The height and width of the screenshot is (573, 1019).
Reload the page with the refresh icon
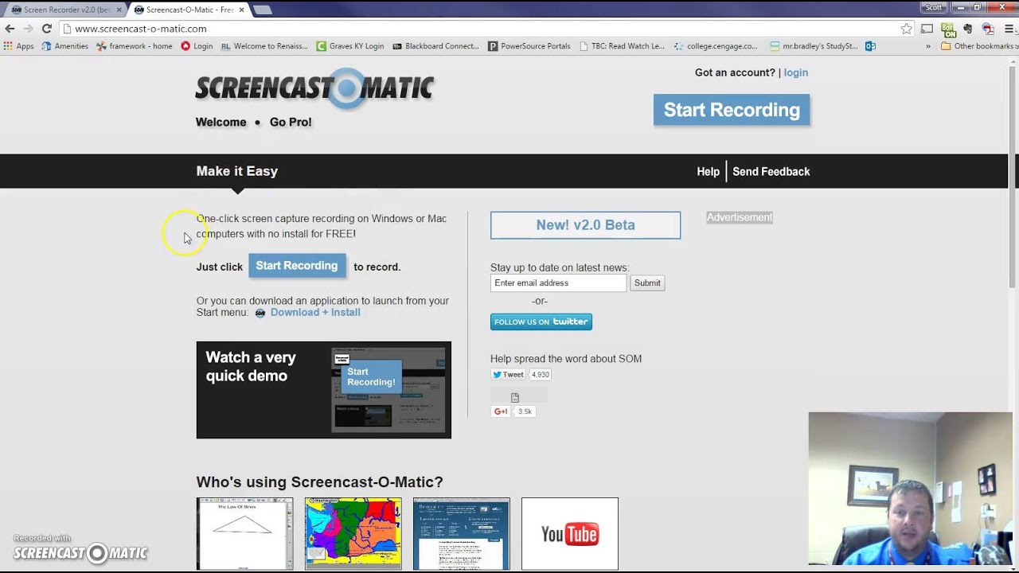pyautogui.click(x=47, y=29)
